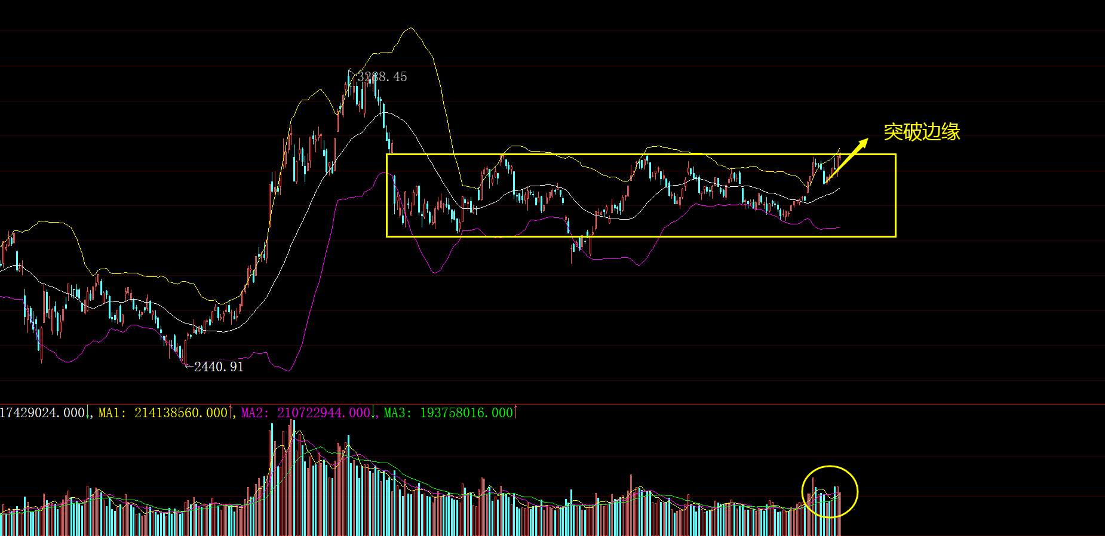Click the 3288.45 peak price label
Screen dimensions: 1105x536
tap(382, 77)
